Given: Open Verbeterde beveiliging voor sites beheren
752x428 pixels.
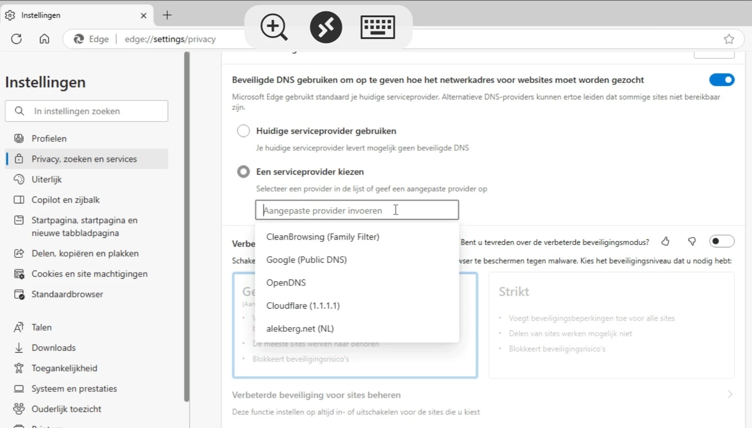Looking at the screenshot, I should [483, 403].
